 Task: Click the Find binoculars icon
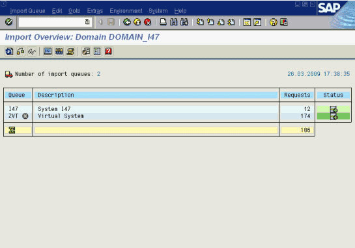[174, 22]
